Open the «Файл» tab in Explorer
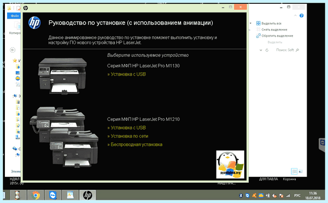Screen dimensions: 328x203 [14, 16]
